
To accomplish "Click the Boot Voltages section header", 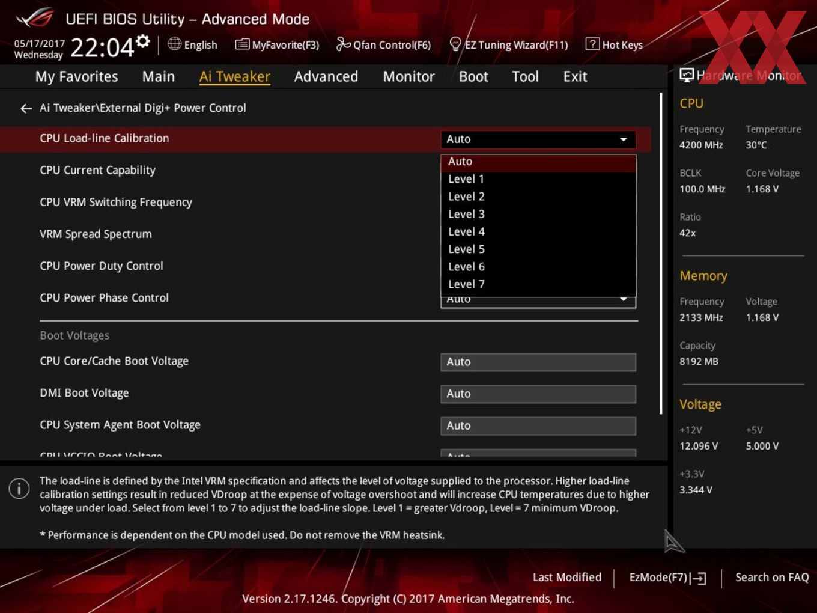I will (74, 336).
